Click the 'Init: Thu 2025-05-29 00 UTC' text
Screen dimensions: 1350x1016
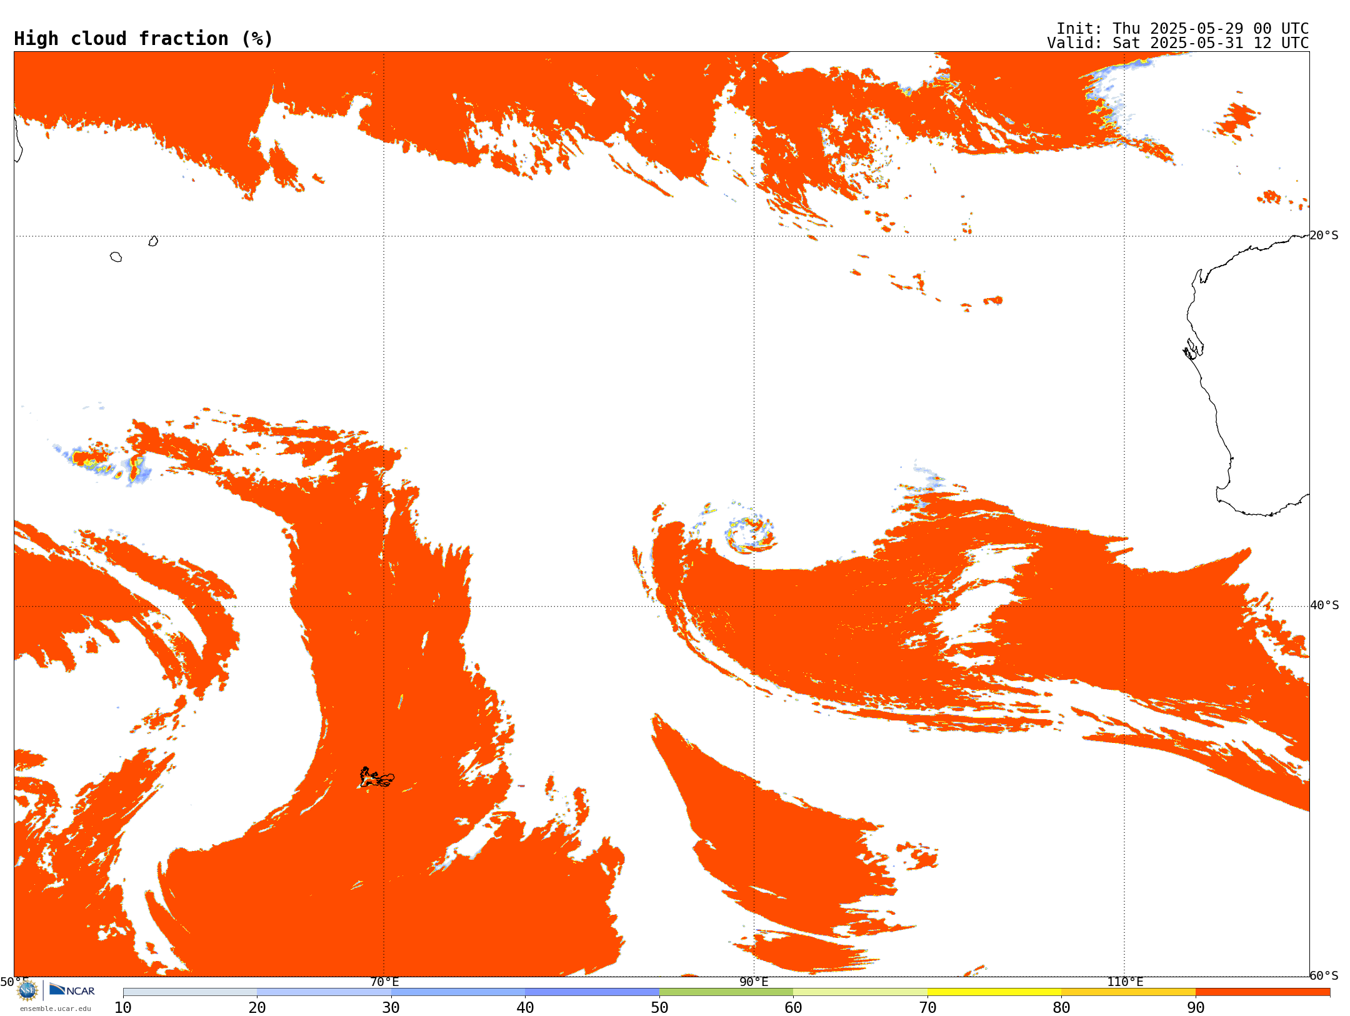[x=1182, y=29]
